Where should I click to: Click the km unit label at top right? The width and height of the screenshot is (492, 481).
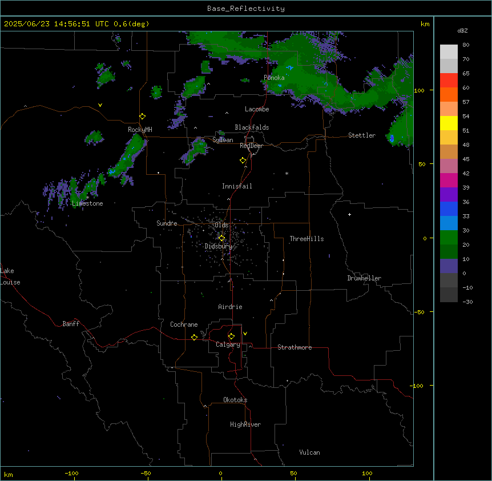(x=425, y=24)
